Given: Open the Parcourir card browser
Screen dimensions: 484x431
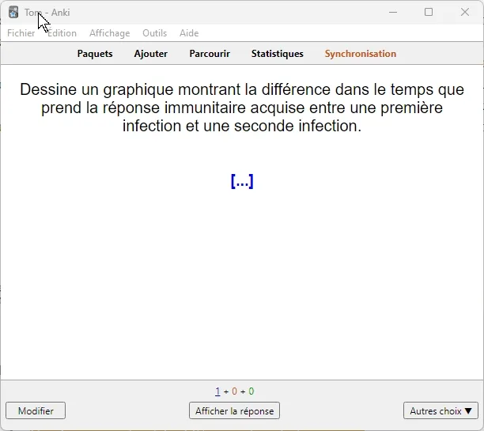Looking at the screenshot, I should coord(210,54).
